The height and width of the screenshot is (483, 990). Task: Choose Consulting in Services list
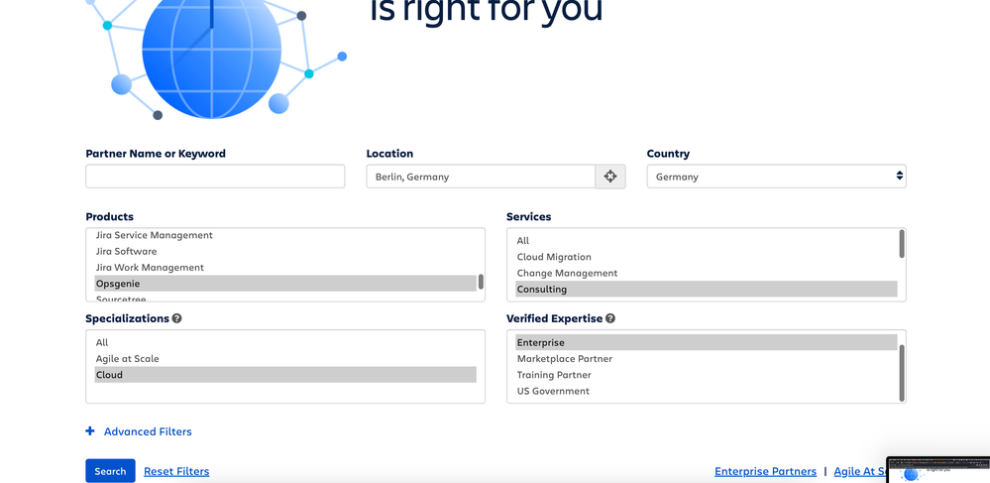[x=707, y=290]
